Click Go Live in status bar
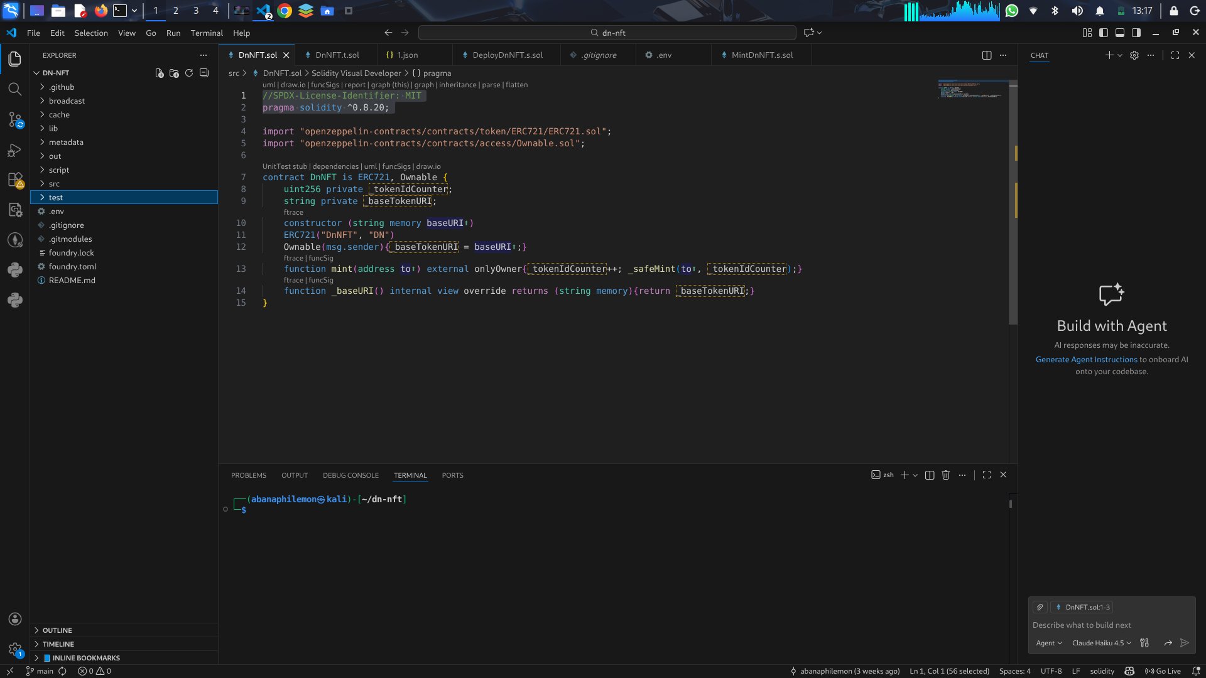Screen dimensions: 1206x678 tap(1163, 671)
